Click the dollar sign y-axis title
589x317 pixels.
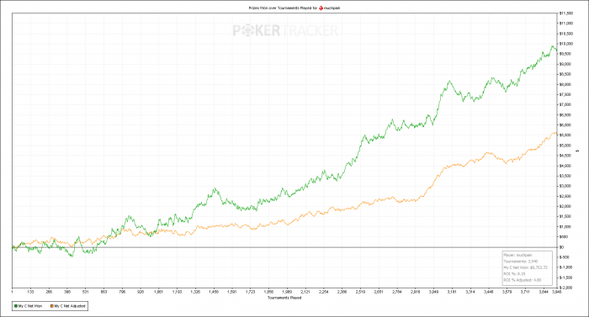pyautogui.click(x=578, y=151)
